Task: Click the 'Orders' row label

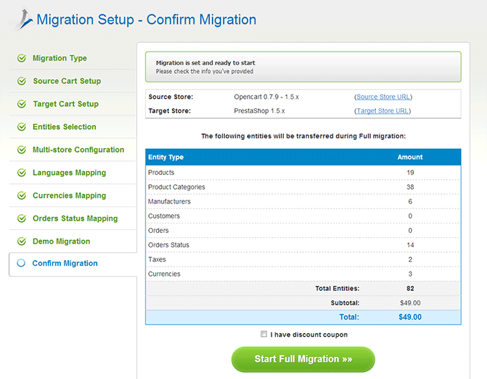Action: coord(158,231)
